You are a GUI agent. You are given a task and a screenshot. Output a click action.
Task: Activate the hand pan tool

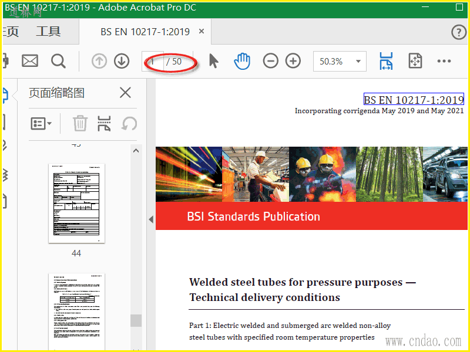click(x=242, y=61)
